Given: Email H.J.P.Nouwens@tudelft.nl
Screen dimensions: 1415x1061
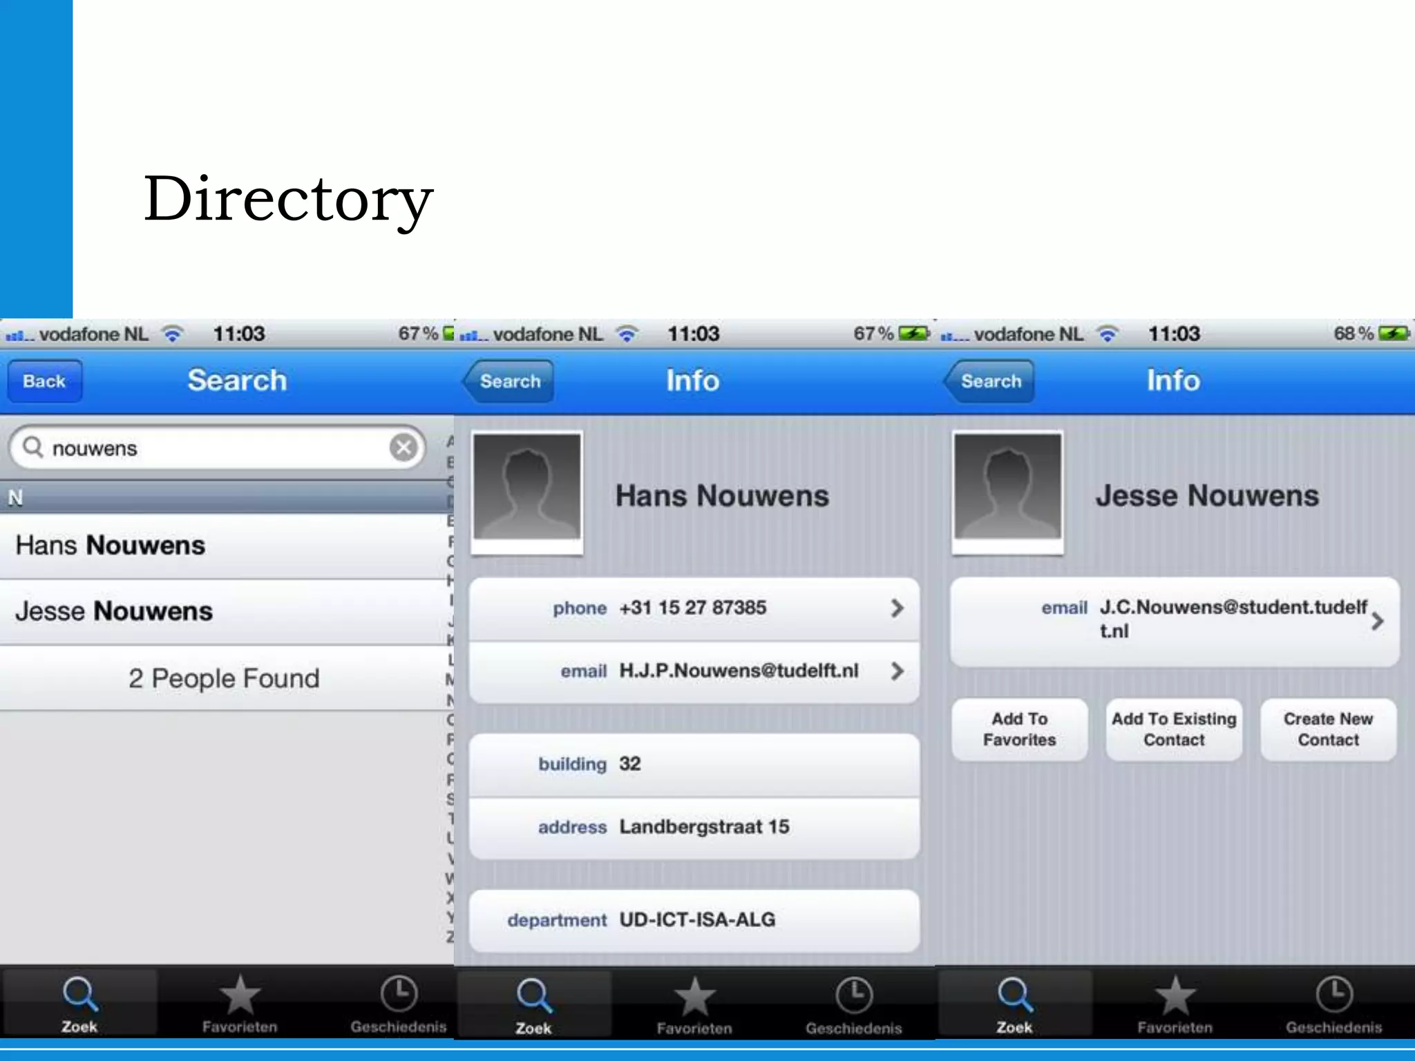Looking at the screenshot, I should tap(694, 671).
